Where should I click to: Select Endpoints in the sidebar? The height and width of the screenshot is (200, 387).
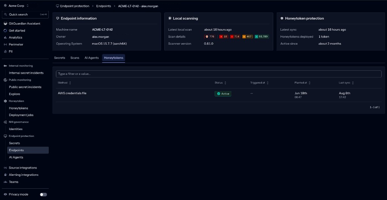(28, 150)
